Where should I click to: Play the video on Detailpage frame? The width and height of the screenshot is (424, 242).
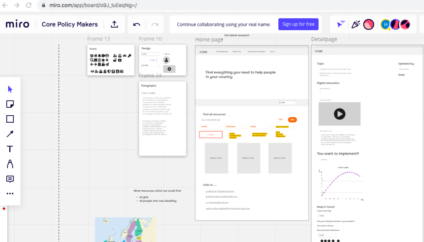339,114
